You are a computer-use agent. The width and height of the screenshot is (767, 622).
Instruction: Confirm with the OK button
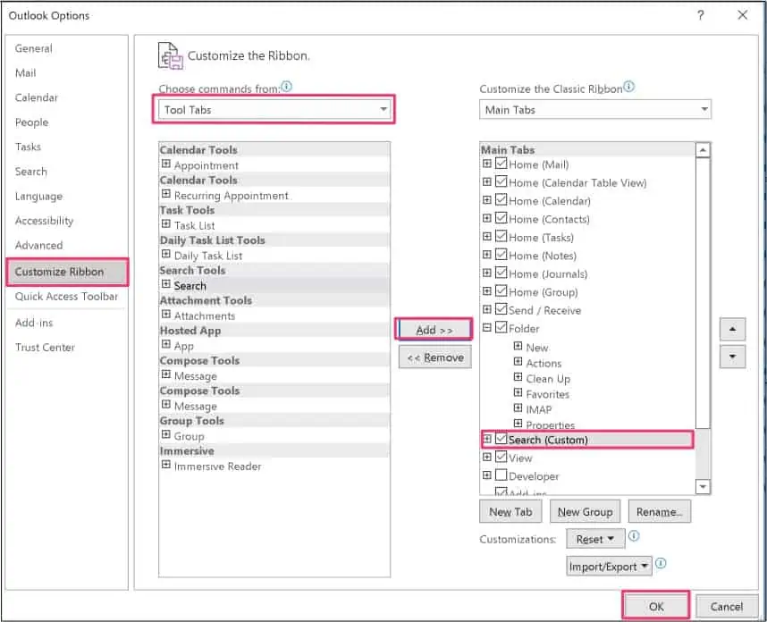pos(656,606)
